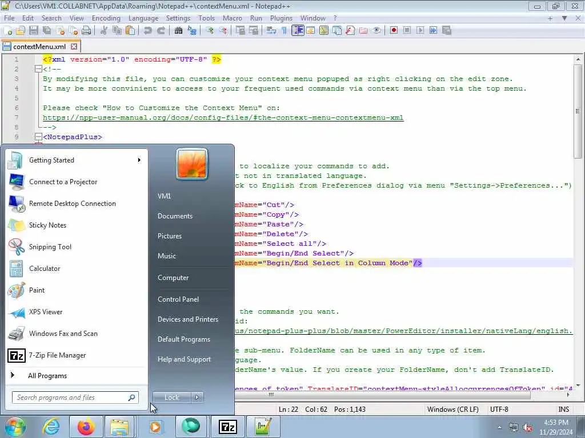Expand the Getting Started submenu arrow

tap(139, 160)
